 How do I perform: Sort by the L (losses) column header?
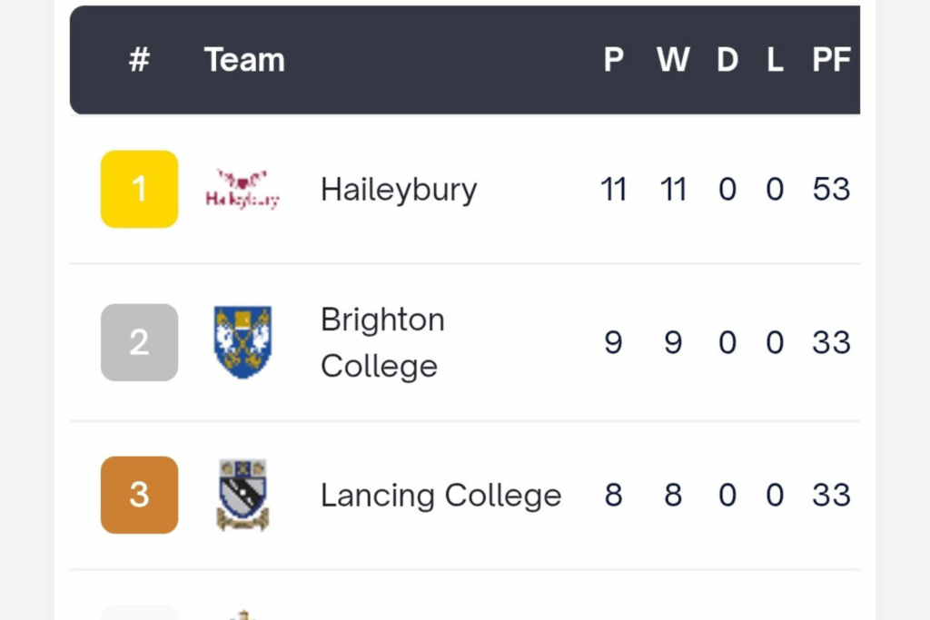click(x=775, y=60)
